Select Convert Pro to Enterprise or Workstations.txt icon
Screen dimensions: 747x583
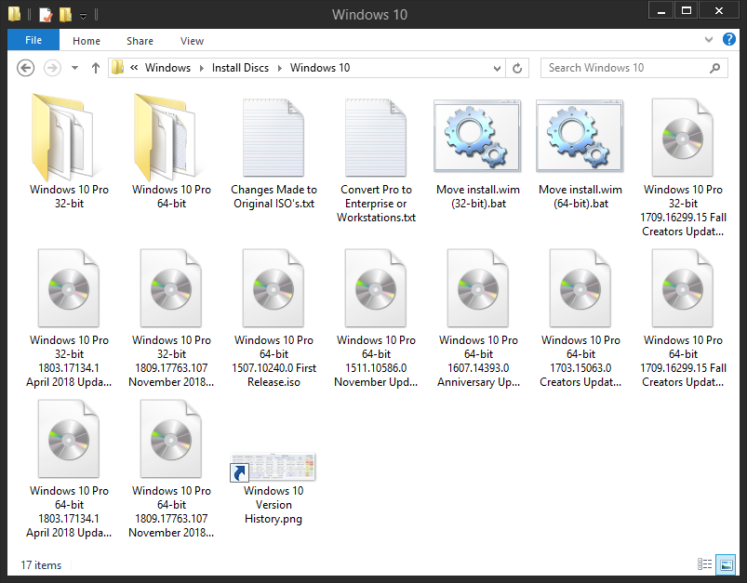click(376, 138)
